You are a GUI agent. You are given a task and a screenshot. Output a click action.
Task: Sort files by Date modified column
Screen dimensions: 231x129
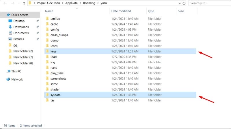(x=121, y=11)
